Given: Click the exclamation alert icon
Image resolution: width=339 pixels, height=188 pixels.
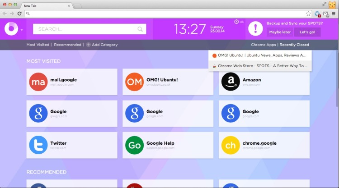Looking at the screenshot, I should pos(255,28).
